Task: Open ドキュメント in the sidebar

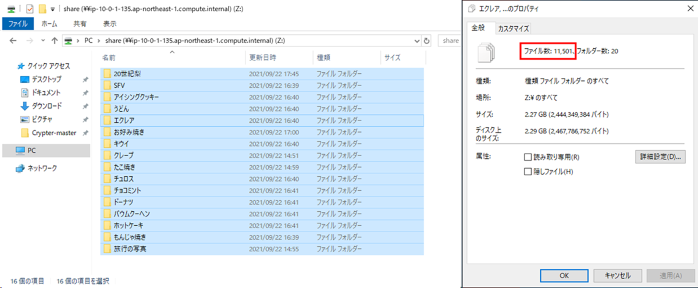Action: pyautogui.click(x=45, y=93)
